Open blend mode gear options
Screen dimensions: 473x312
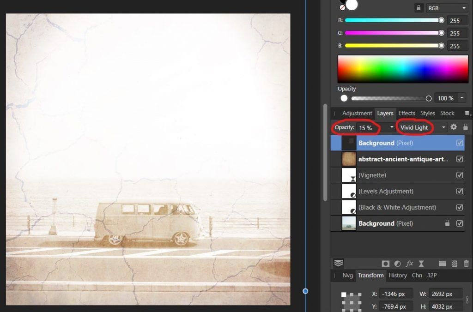pos(454,127)
